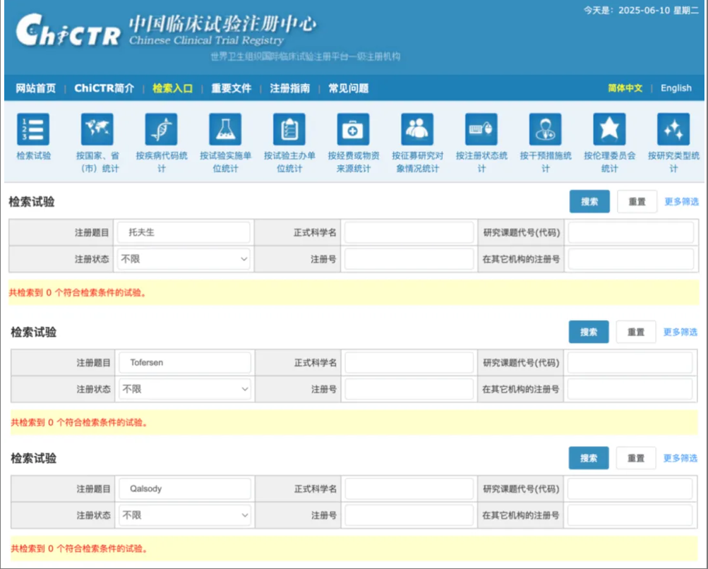Image resolution: width=708 pixels, height=569 pixels.
Task: Click 搜索 in the 托夫生 search form
Action: click(x=589, y=201)
